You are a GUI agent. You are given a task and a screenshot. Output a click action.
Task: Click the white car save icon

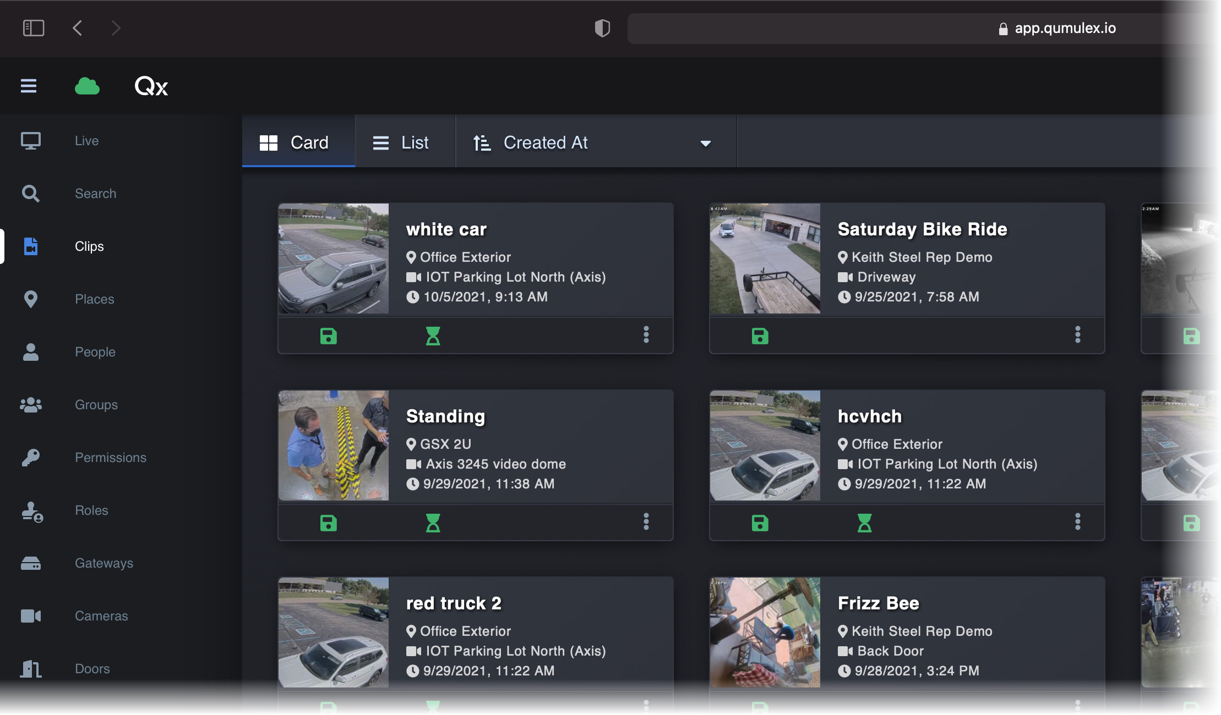coord(329,335)
